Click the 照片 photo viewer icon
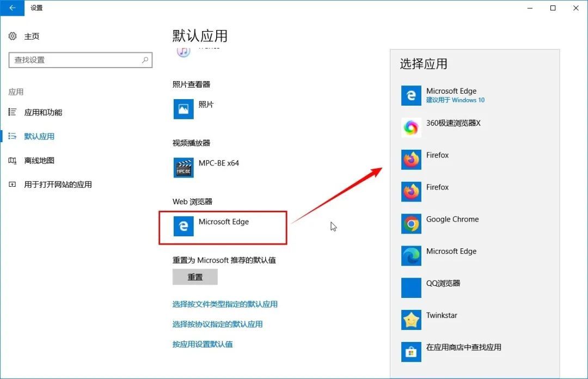 (x=183, y=109)
